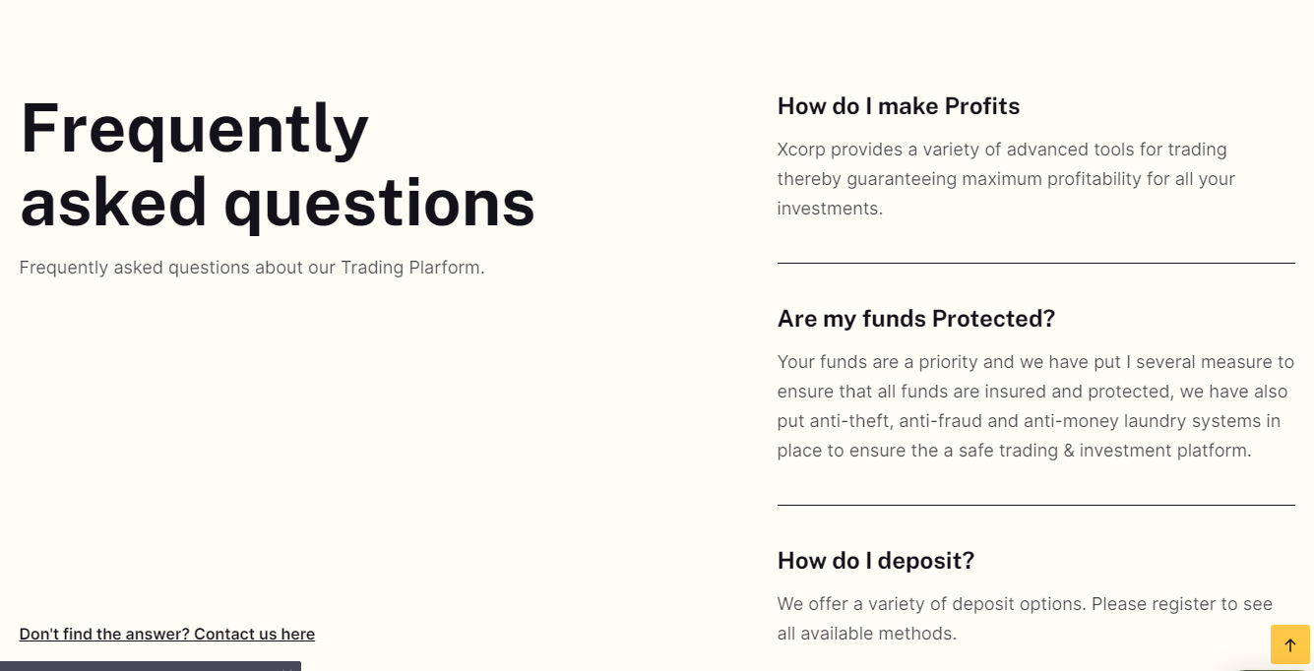Click 'maximum profitability' text in the Profits answer

click(x=1060, y=180)
